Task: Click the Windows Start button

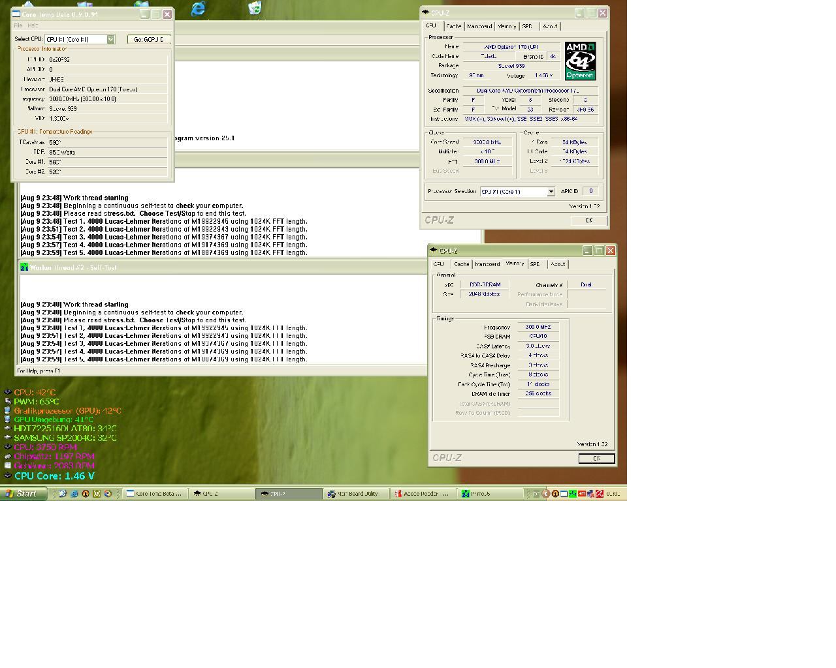Action: (24, 493)
